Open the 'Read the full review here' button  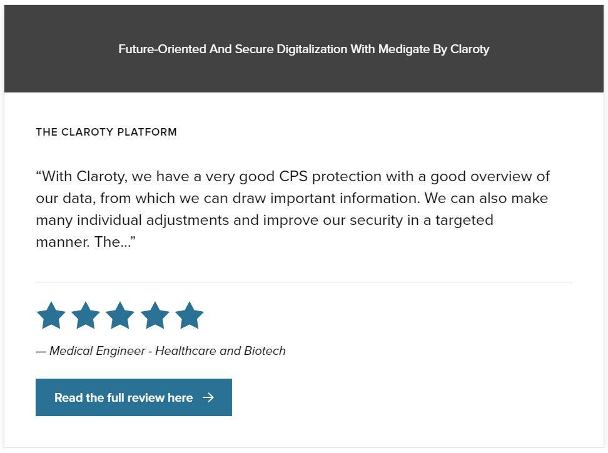coord(134,397)
